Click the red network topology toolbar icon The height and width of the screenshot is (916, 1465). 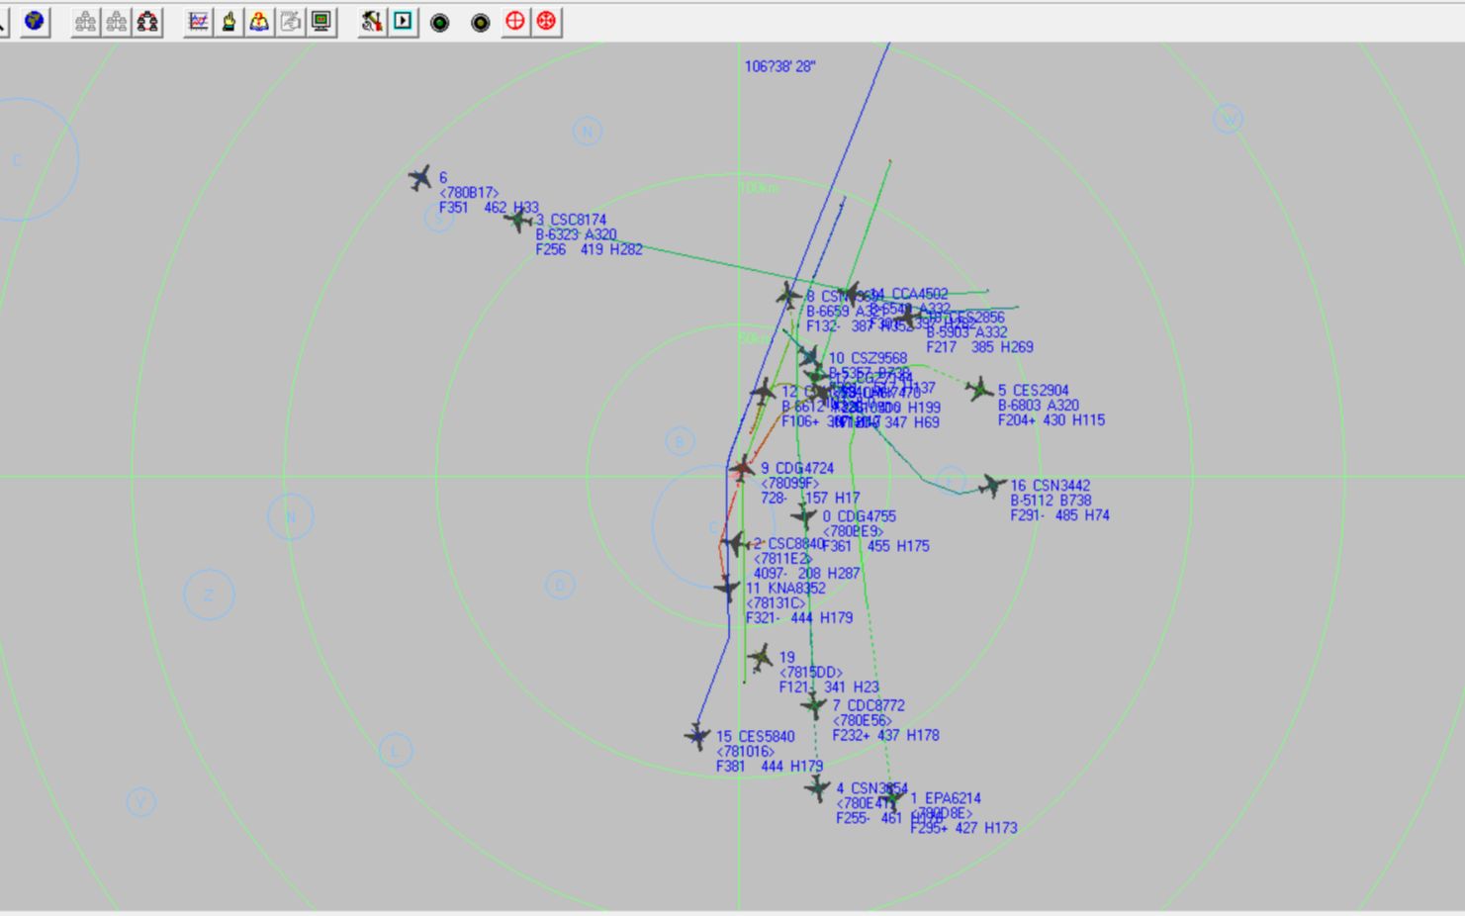click(x=147, y=21)
